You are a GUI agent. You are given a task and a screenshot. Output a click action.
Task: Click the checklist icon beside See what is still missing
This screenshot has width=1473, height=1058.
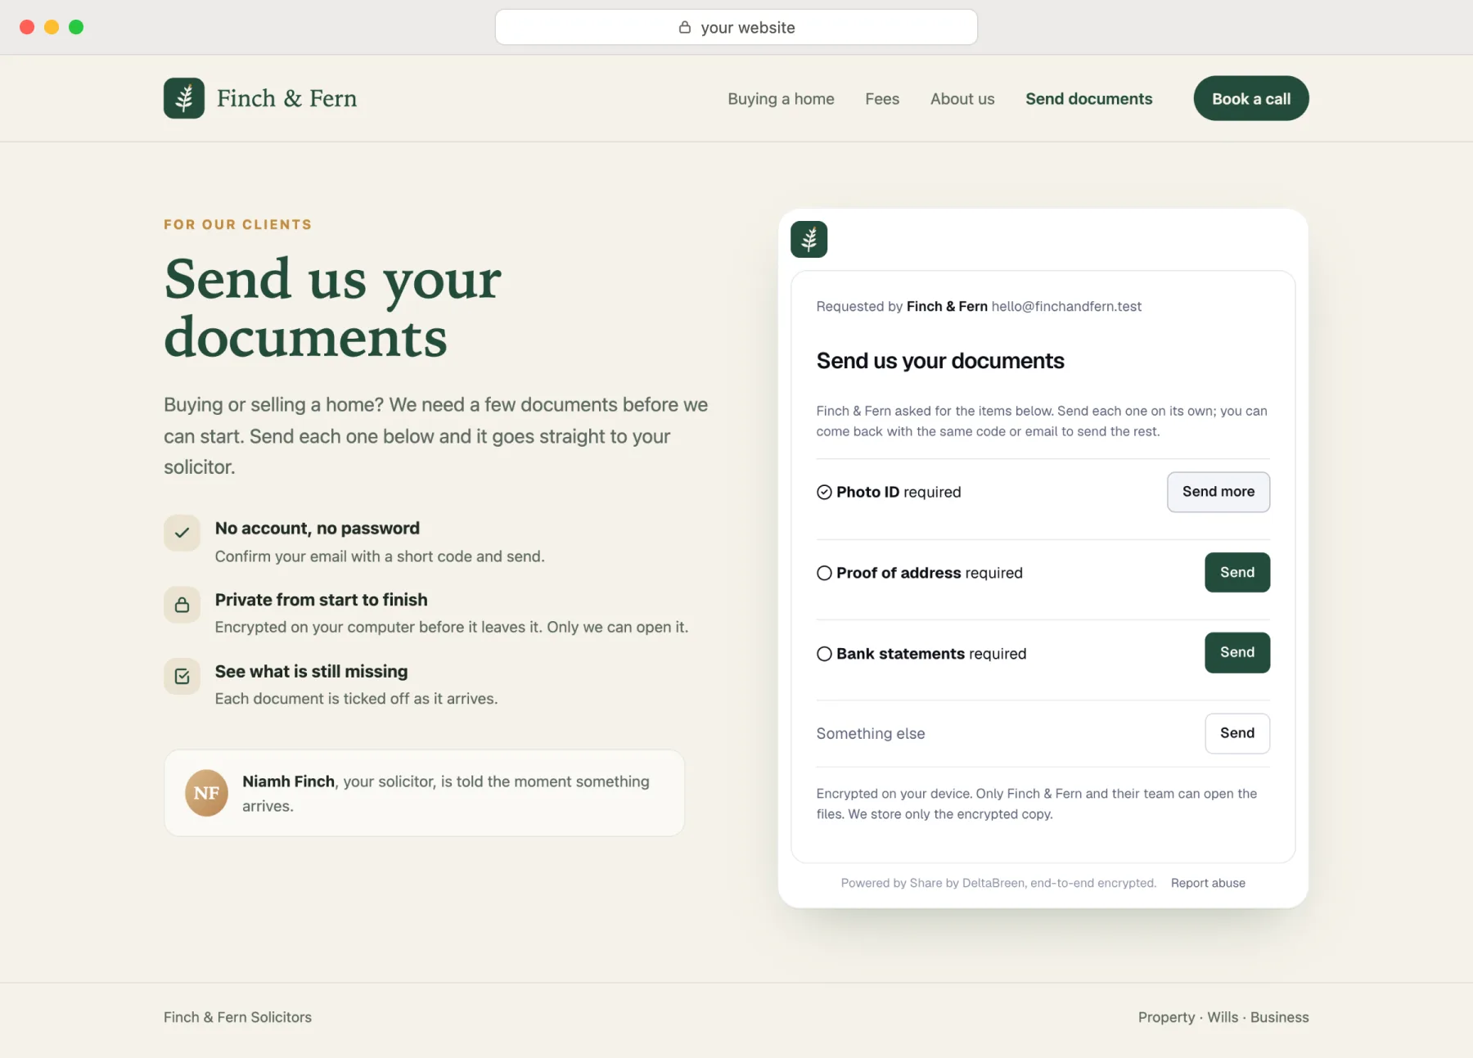pos(182,676)
